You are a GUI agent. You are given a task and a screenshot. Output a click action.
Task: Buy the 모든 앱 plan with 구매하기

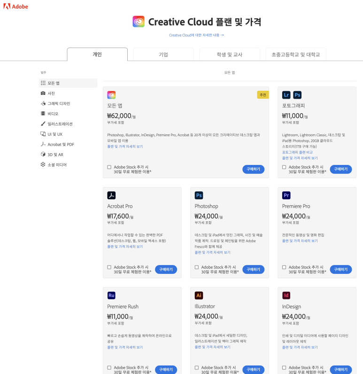click(x=254, y=169)
